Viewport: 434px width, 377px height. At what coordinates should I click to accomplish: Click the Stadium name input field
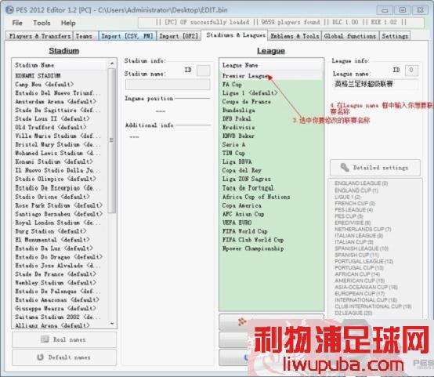(x=168, y=85)
